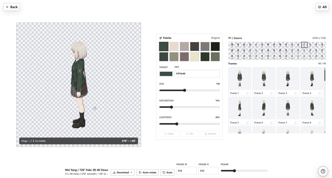Reset Color button in palette panel
This screenshot has width=332, height=178.
(169, 134)
